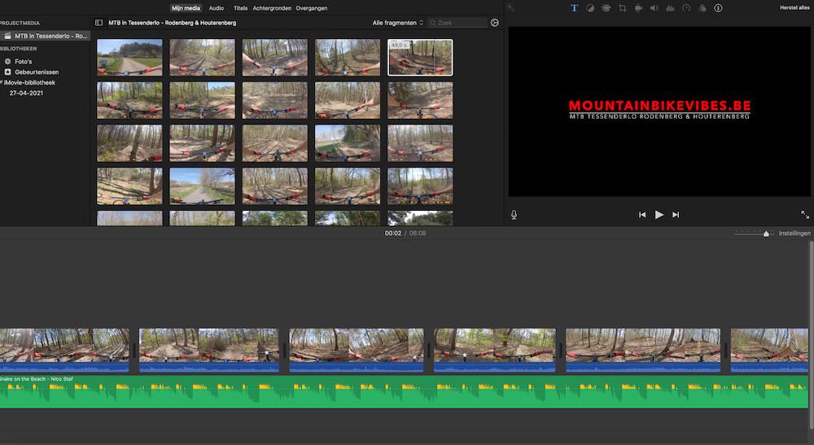This screenshot has height=445, width=814.
Task: Adjust the timeline zoom slider
Action: pos(766,233)
